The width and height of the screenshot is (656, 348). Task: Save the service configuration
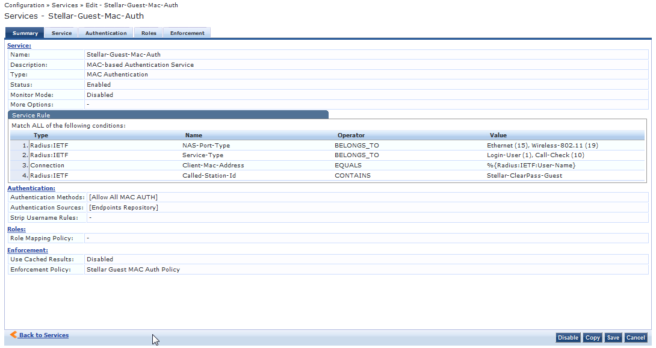pyautogui.click(x=613, y=338)
